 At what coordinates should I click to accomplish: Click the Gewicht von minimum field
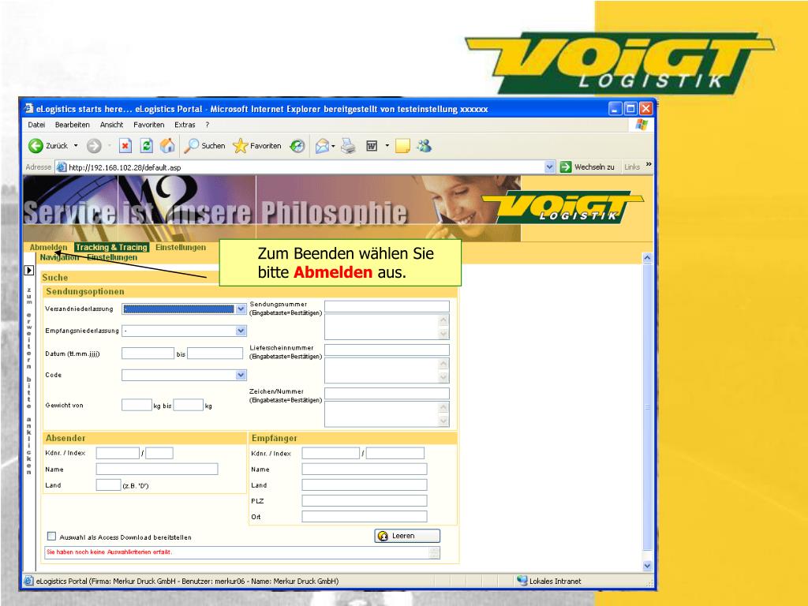tap(137, 405)
